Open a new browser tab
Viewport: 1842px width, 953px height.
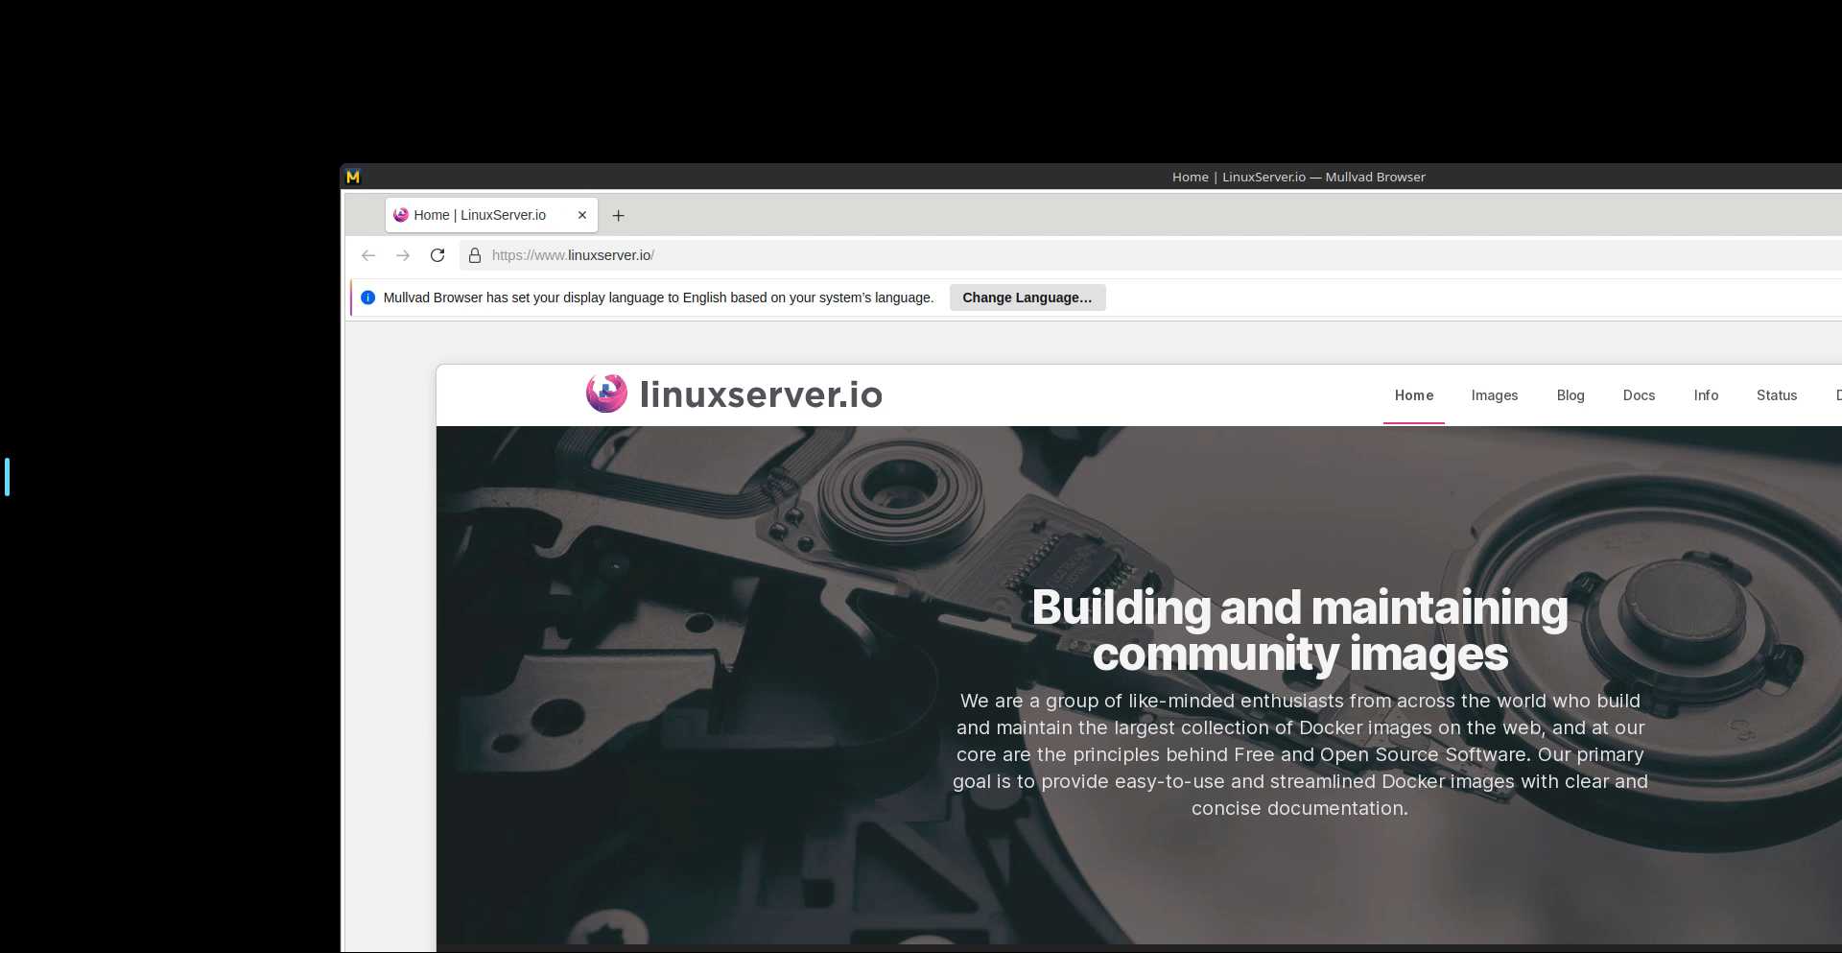tap(619, 216)
